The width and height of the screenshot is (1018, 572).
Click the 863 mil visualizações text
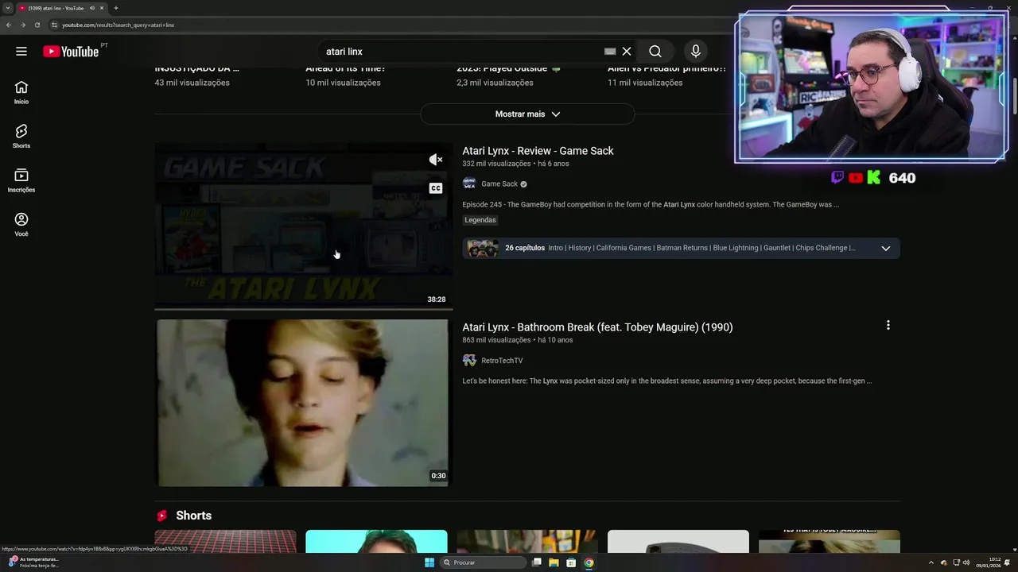496,340
